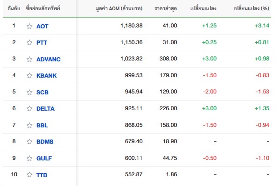Add TTB to favorites via star
Screen dimensions: 280x186
tap(29, 175)
